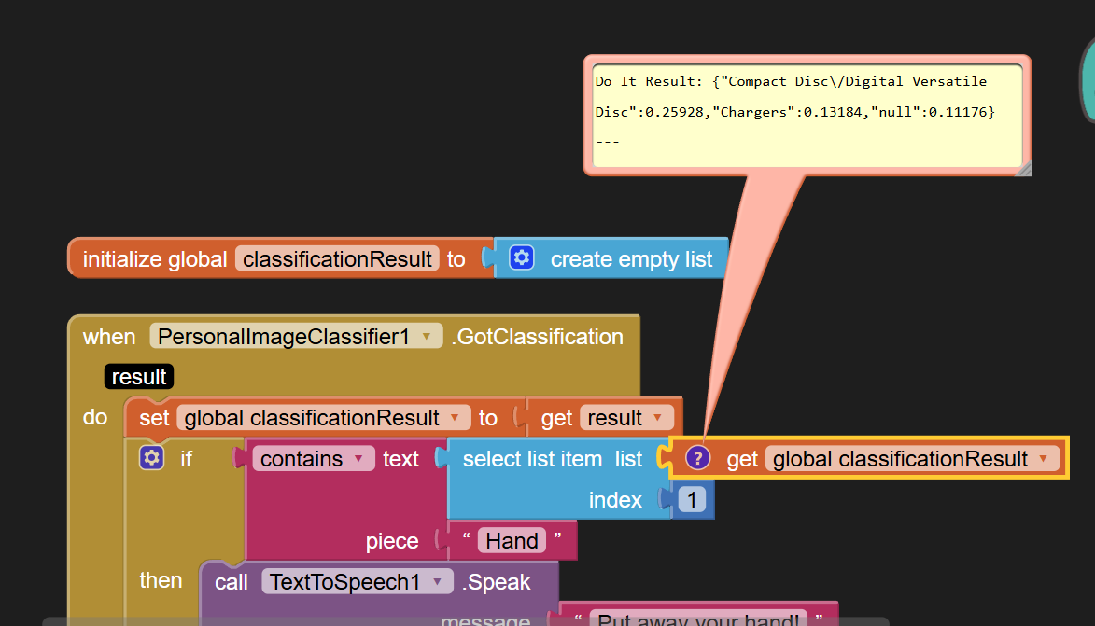This screenshot has width=1095, height=626.
Task: Select the result parameter block
Action: tap(139, 377)
